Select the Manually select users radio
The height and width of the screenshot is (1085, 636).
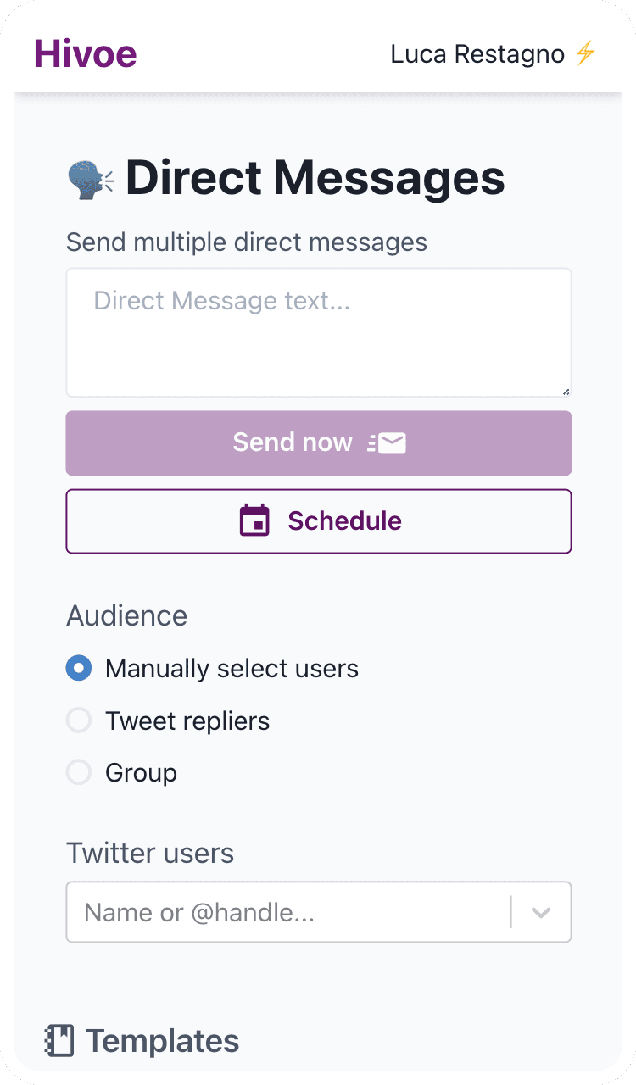point(79,668)
